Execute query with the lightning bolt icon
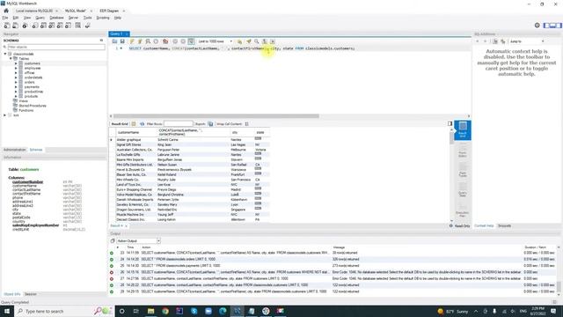Screen dimensions: 563x317 (x=132, y=41)
